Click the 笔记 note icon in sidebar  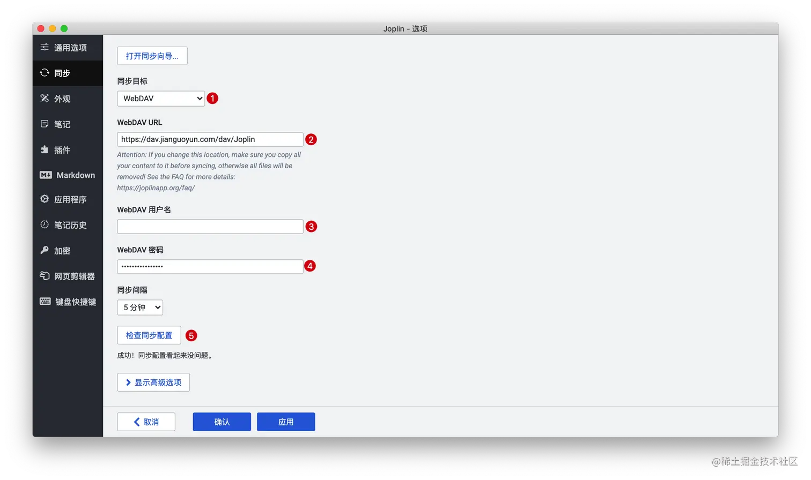pyautogui.click(x=45, y=124)
